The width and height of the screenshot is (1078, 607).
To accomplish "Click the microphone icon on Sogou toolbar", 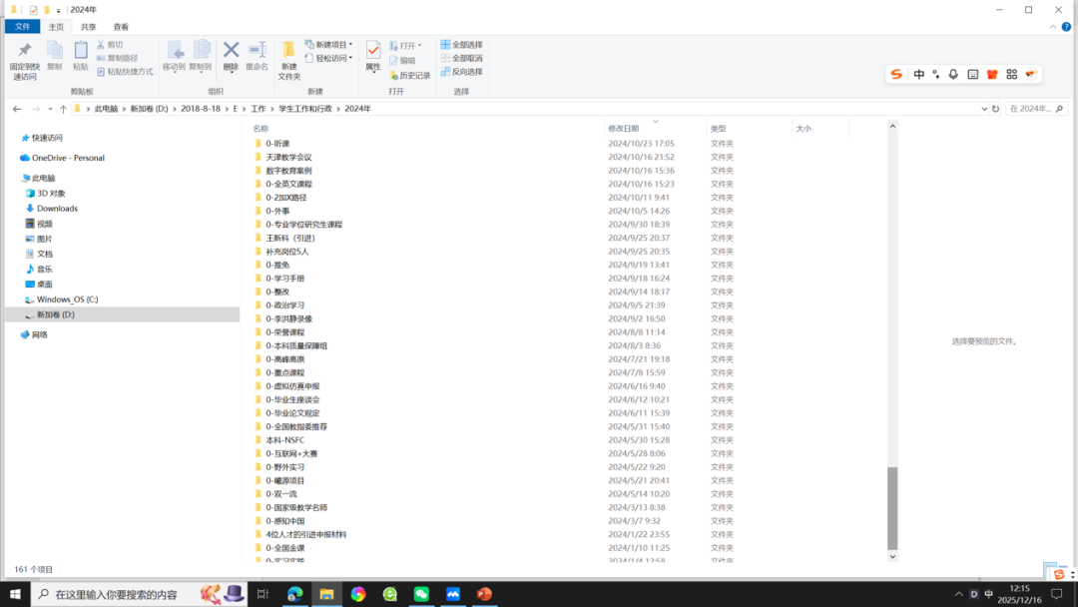I will (953, 74).
